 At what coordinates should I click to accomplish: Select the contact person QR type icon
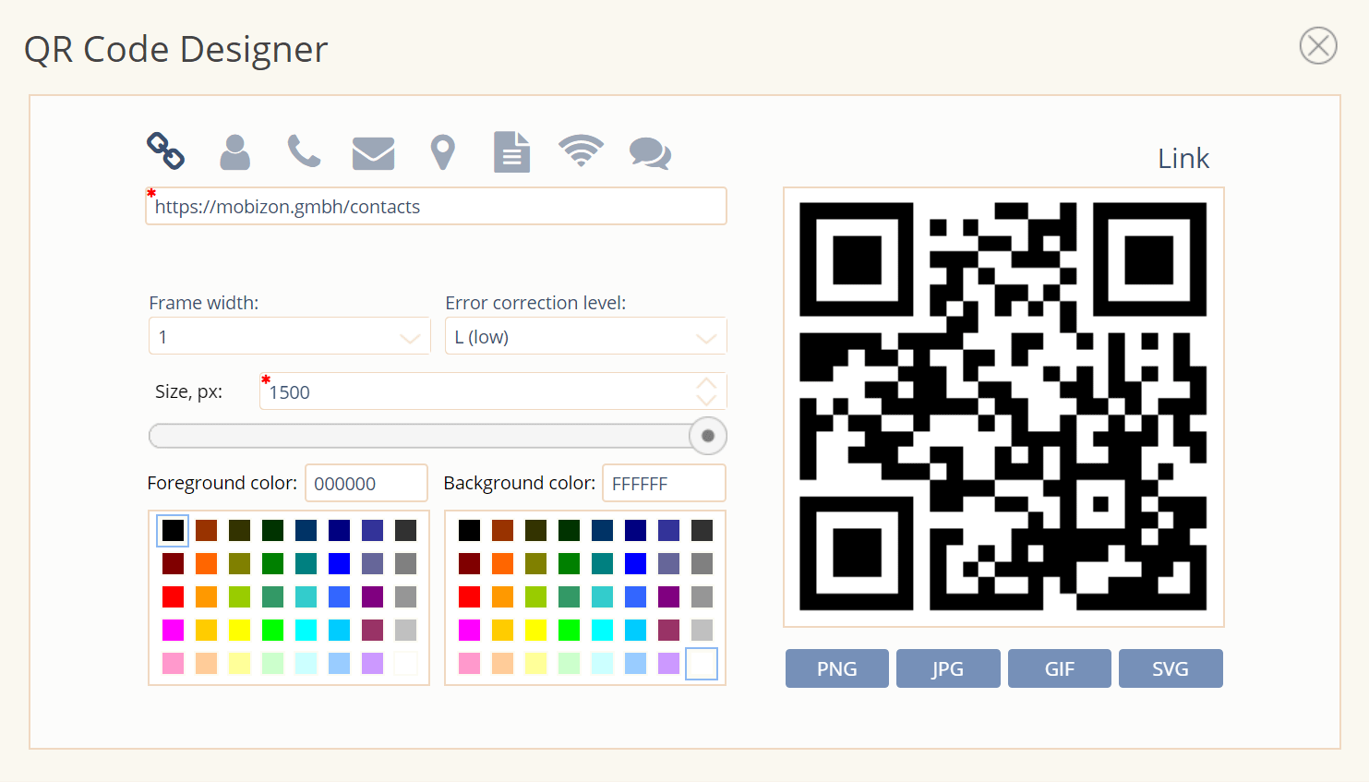coord(234,152)
